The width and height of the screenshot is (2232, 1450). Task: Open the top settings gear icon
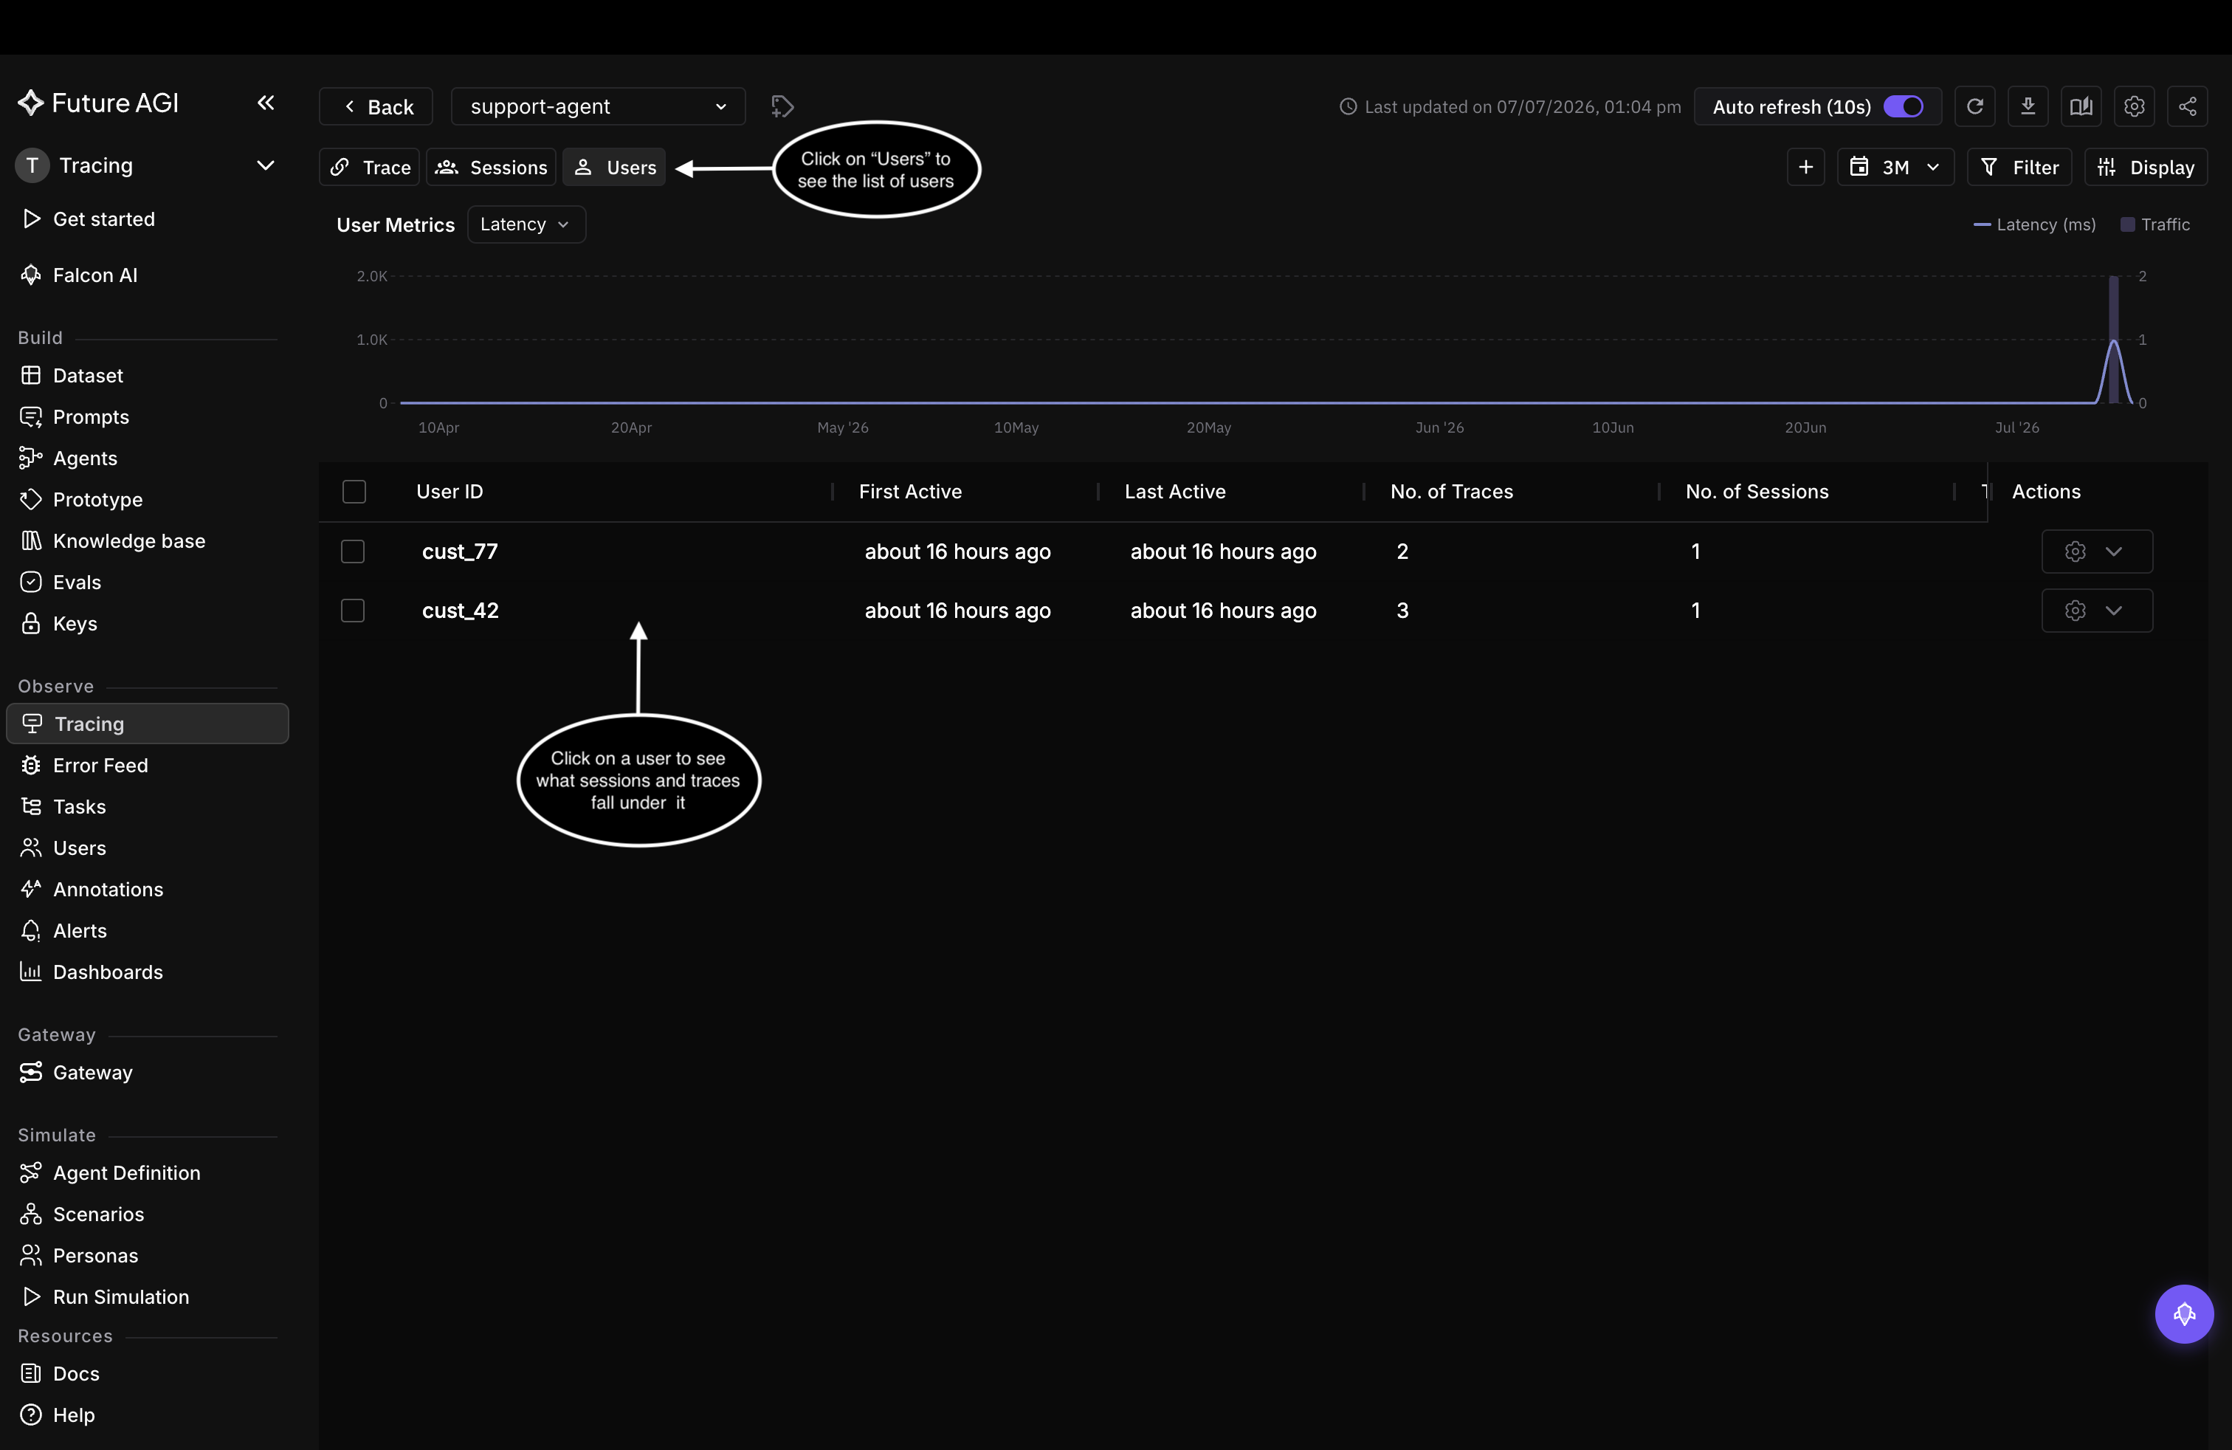[x=2135, y=106]
